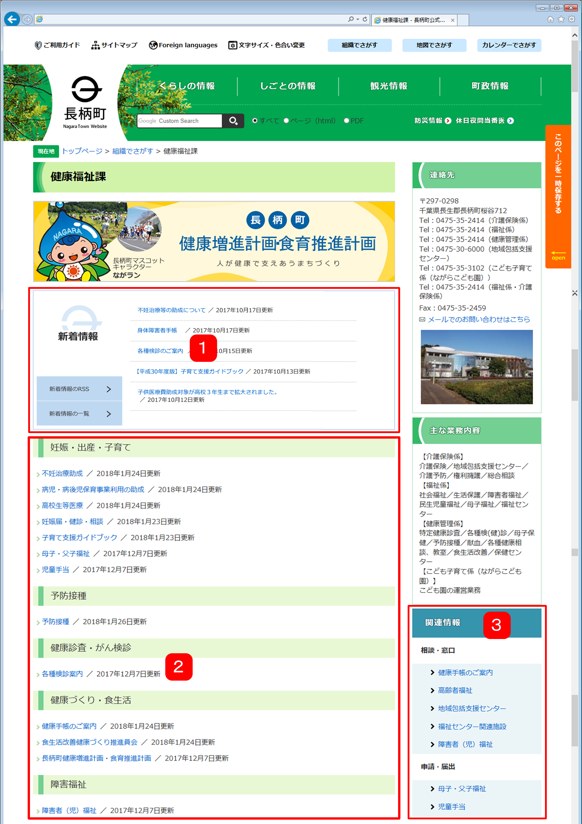This screenshot has height=824, width=582.
Task: Open browser home icon
Action: click(550, 19)
